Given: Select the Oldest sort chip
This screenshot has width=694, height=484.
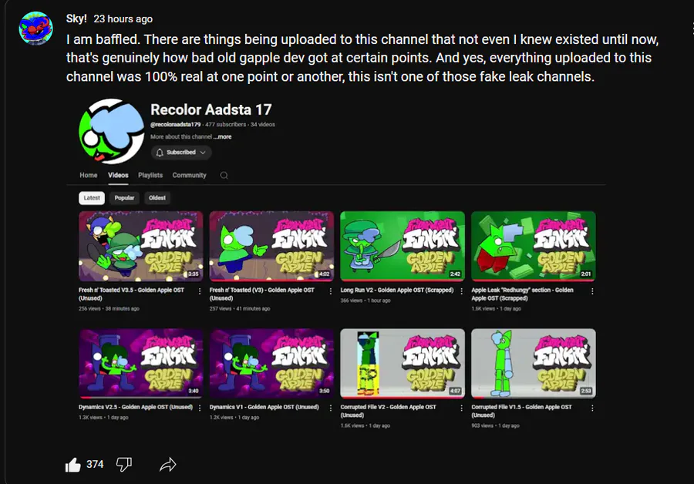Looking at the screenshot, I should coord(157,198).
